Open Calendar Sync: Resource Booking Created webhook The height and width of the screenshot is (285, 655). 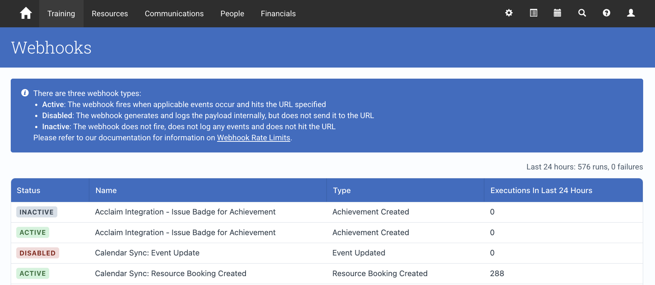170,274
